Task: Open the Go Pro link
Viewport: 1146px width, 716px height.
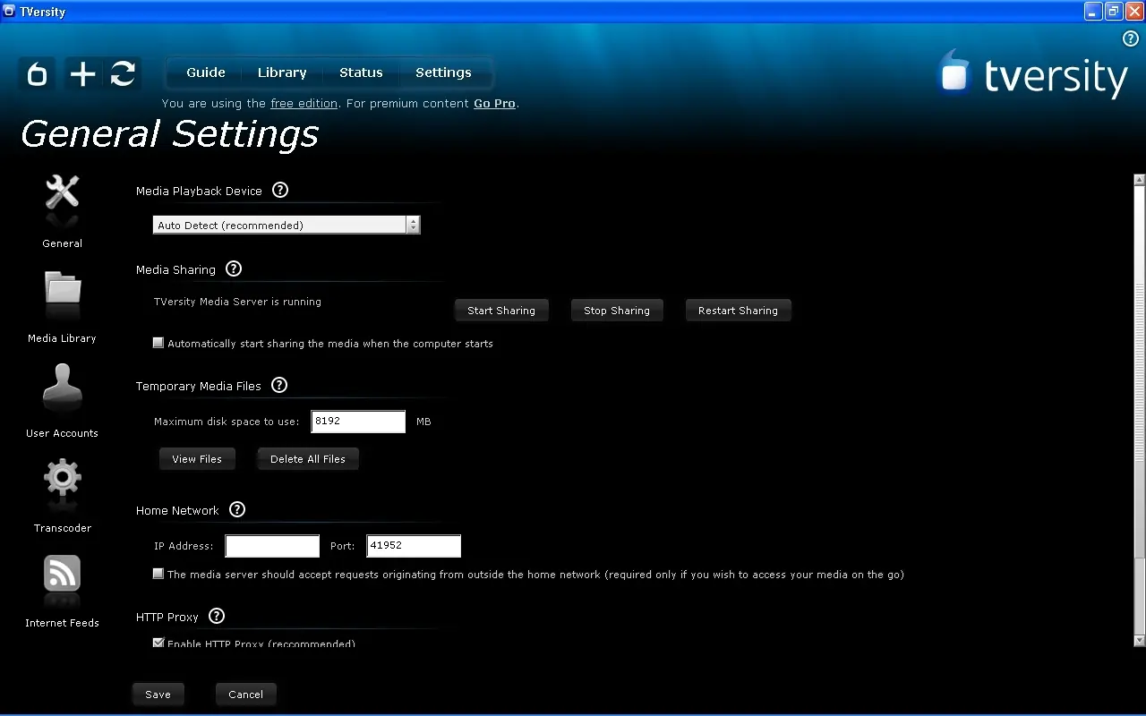Action: [494, 104]
